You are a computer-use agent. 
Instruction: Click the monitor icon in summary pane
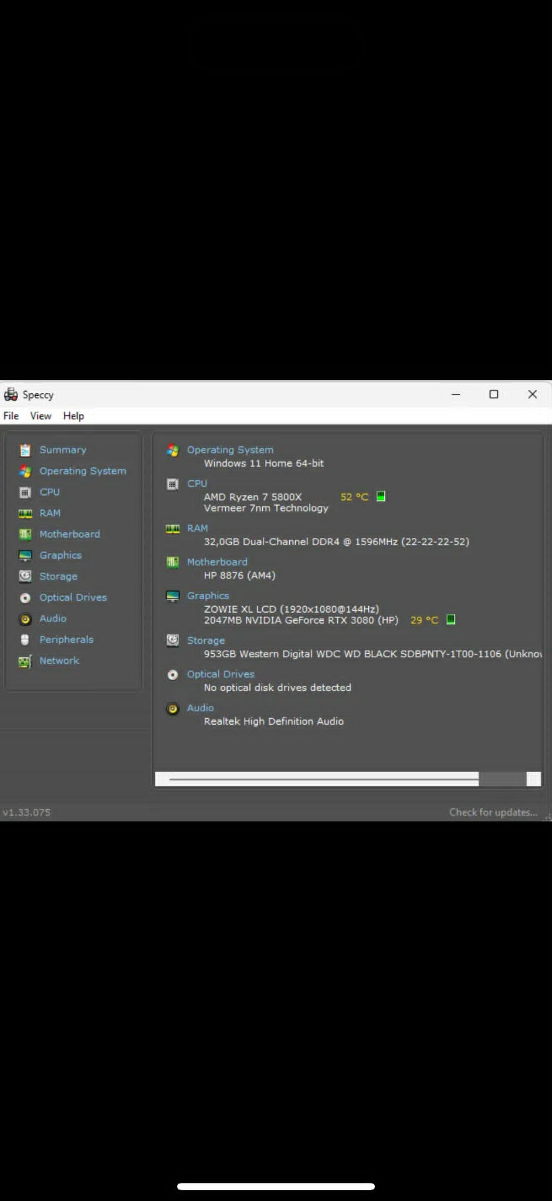point(172,596)
